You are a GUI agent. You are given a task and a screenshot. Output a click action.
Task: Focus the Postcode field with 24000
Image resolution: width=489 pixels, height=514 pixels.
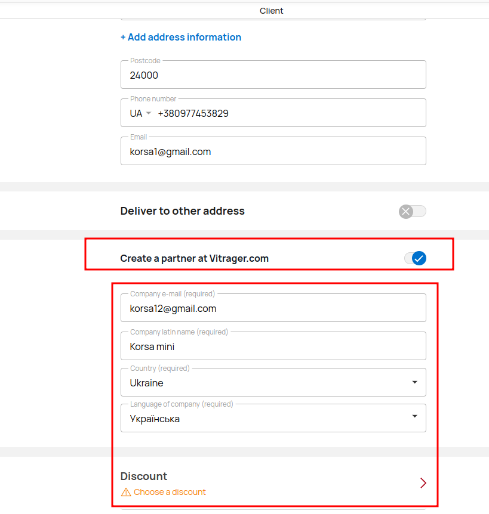pos(273,75)
